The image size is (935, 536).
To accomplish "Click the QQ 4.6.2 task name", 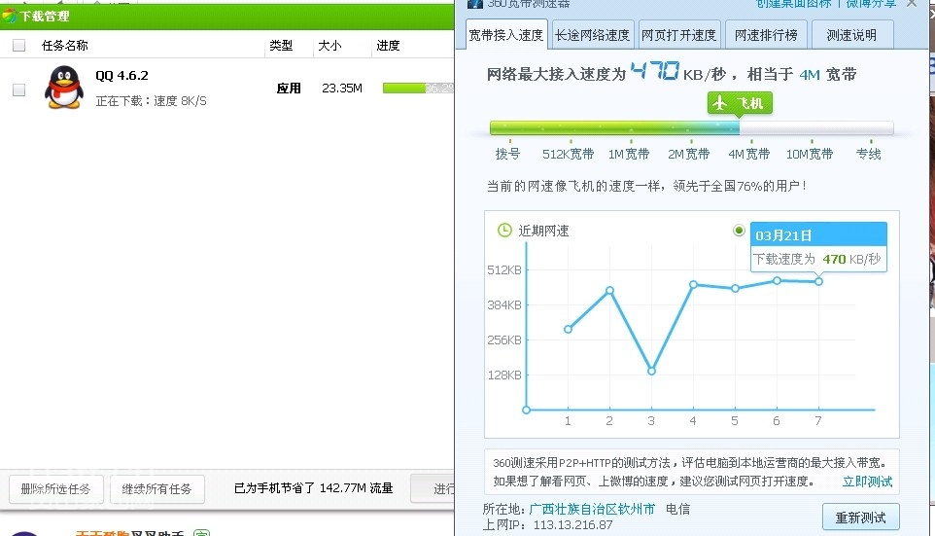I will (121, 76).
